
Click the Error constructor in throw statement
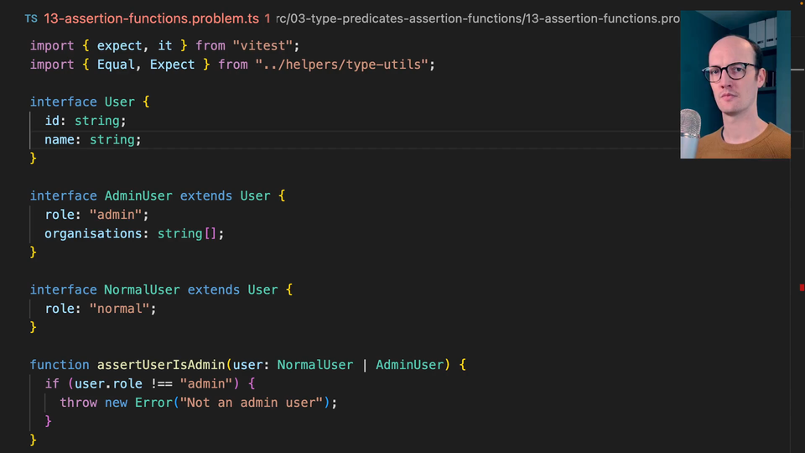click(x=152, y=403)
